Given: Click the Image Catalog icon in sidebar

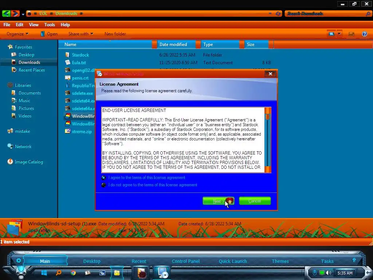Looking at the screenshot, I should [x=10, y=162].
